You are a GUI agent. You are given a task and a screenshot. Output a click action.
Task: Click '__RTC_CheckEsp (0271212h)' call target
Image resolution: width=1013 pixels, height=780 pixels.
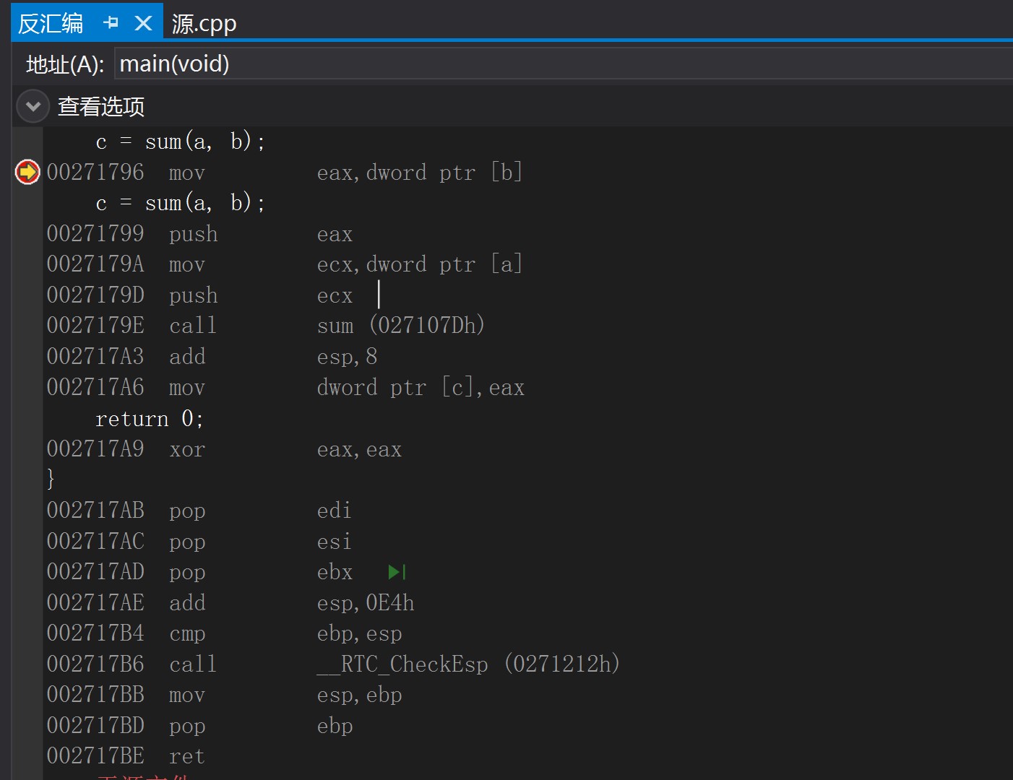pos(468,664)
